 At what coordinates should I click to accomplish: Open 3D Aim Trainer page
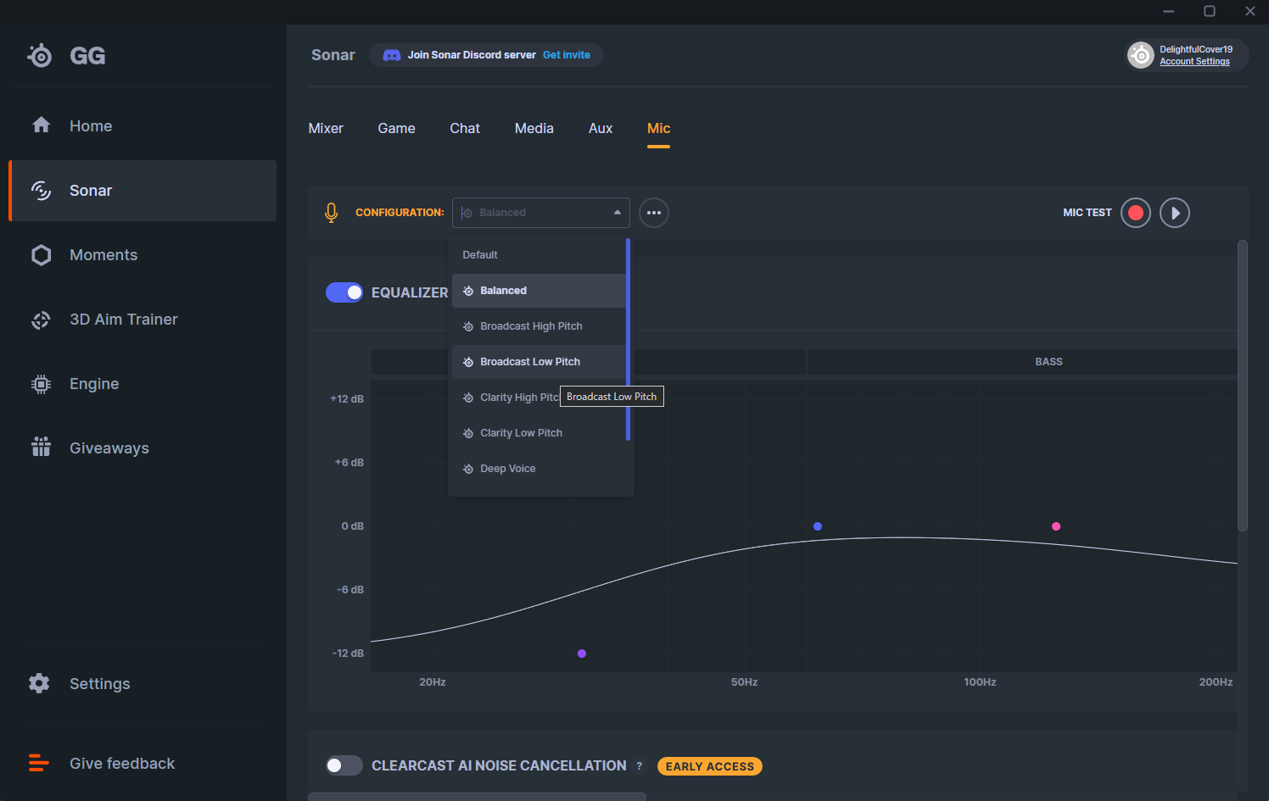[143, 320]
